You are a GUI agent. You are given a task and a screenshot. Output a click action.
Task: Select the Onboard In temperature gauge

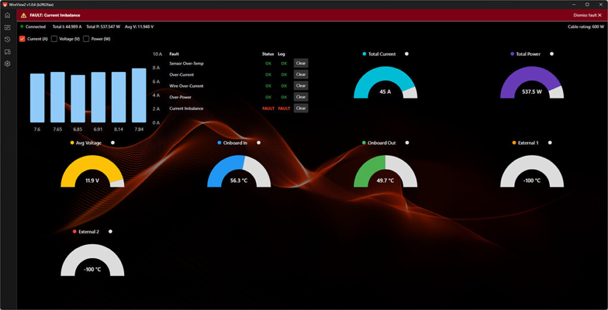[239, 171]
